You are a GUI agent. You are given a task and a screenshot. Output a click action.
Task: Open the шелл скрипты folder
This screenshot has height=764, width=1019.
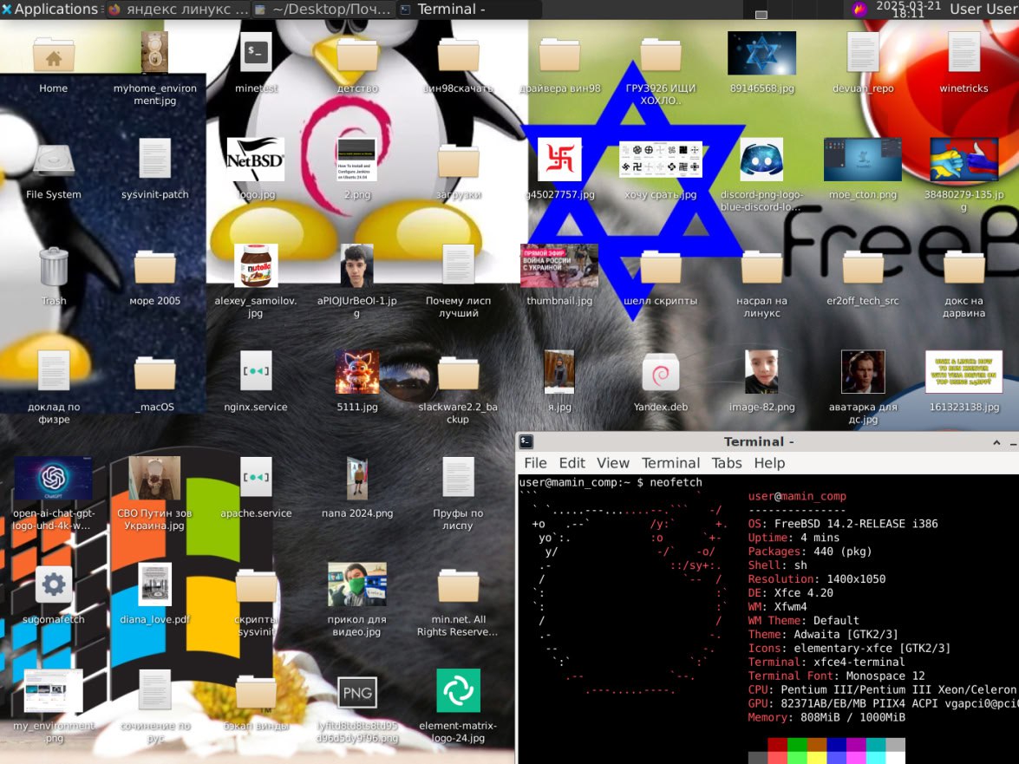(x=661, y=268)
